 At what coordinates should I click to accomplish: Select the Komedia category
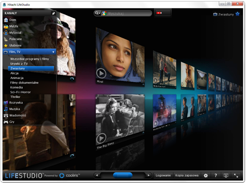tap(17, 87)
